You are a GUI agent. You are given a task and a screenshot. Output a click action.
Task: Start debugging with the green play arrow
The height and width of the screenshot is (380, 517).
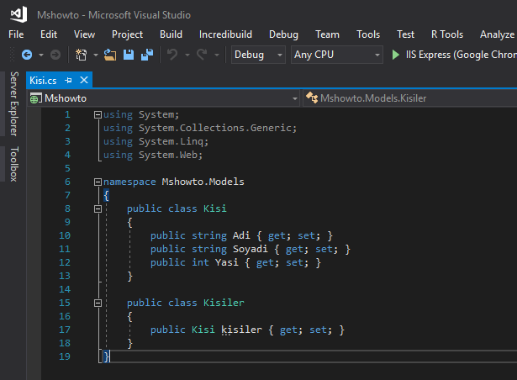pos(396,55)
